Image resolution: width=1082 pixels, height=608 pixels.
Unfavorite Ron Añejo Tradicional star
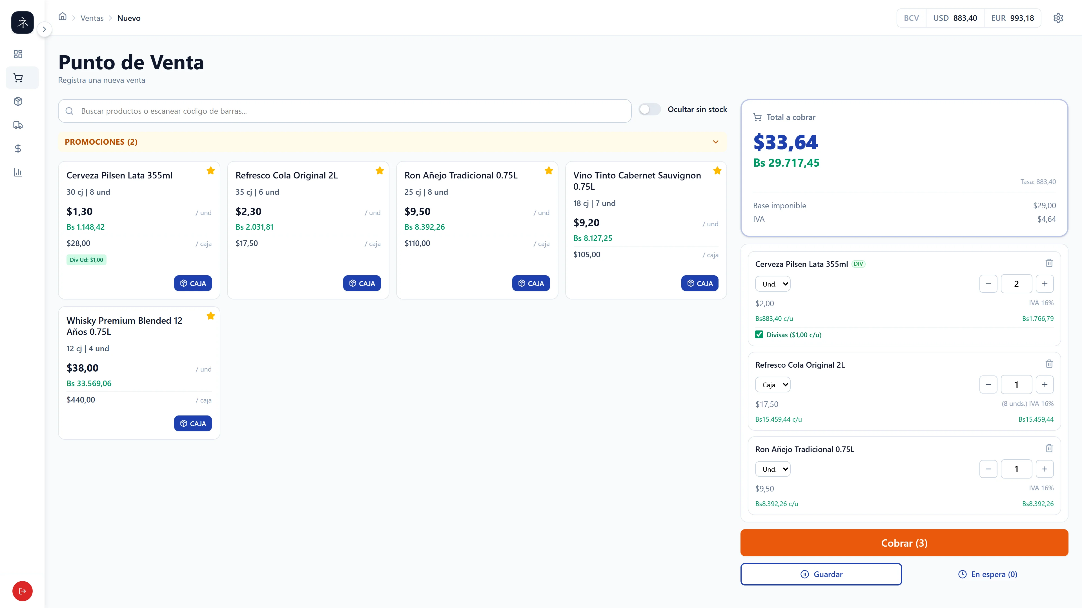point(549,170)
